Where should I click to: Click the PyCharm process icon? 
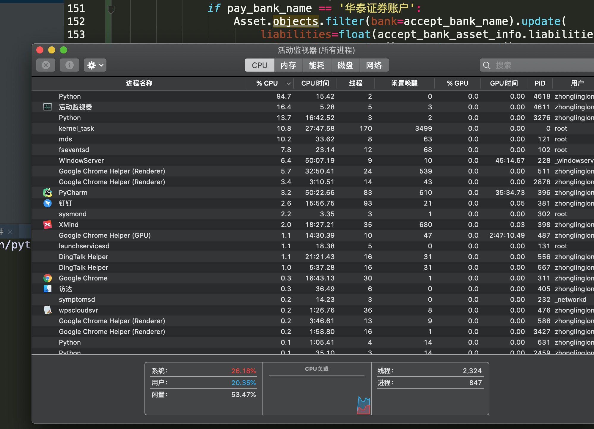click(48, 193)
